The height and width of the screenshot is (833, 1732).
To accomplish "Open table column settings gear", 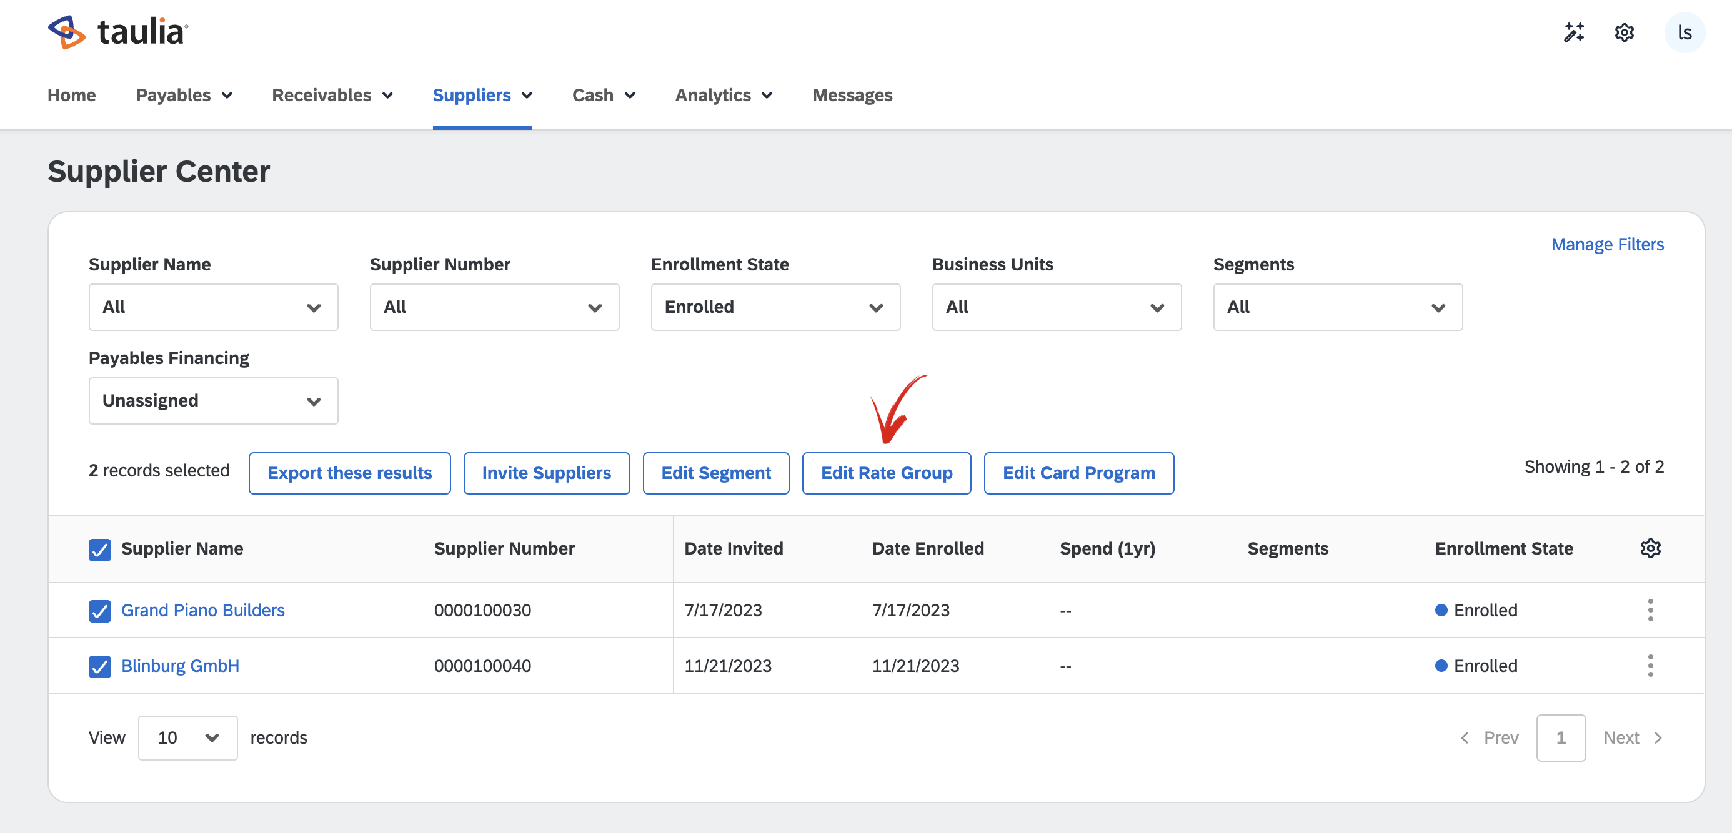I will coord(1650,548).
